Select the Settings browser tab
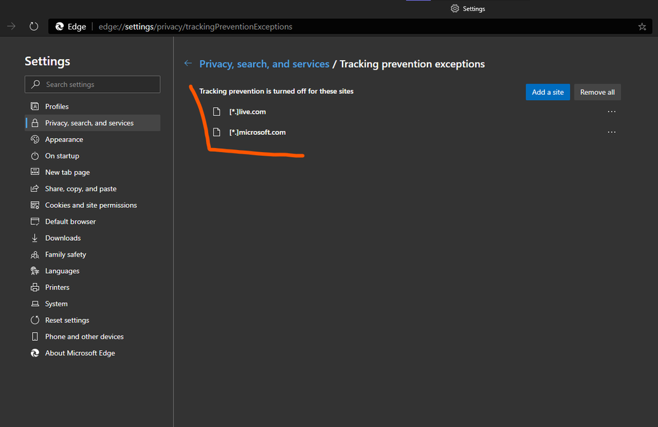658x427 pixels. [x=468, y=9]
